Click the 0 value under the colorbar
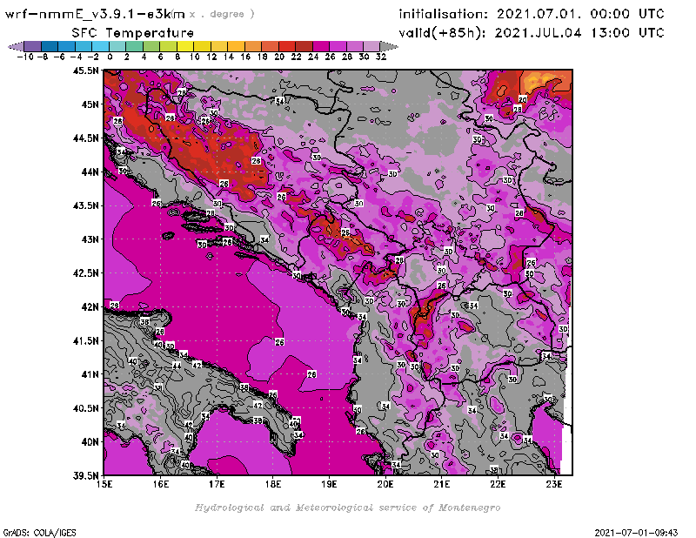The image size is (696, 538). click(x=110, y=57)
